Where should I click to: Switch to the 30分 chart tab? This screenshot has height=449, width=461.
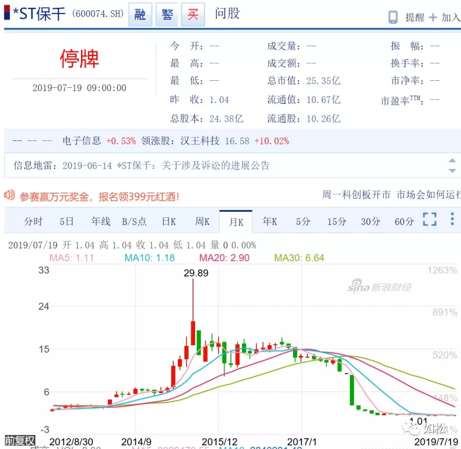371,222
